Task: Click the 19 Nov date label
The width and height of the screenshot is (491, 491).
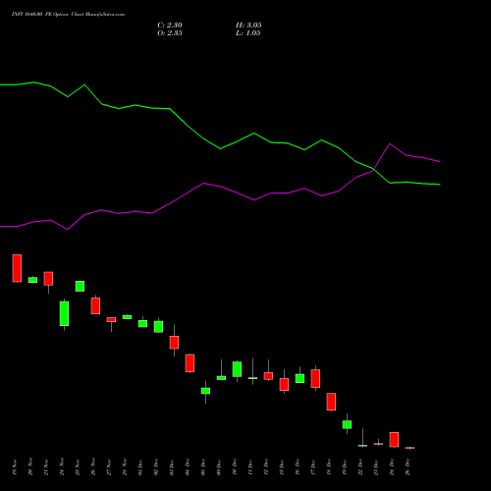Action: pos(15,466)
